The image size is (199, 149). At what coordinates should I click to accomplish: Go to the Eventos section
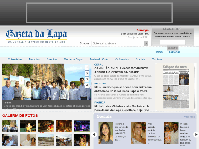tap(52, 59)
